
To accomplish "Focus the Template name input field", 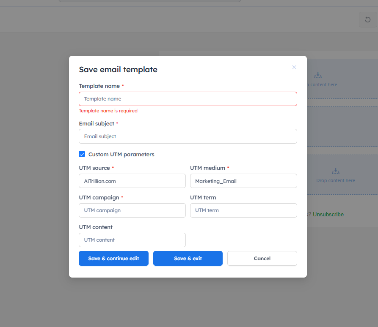I will coord(188,99).
